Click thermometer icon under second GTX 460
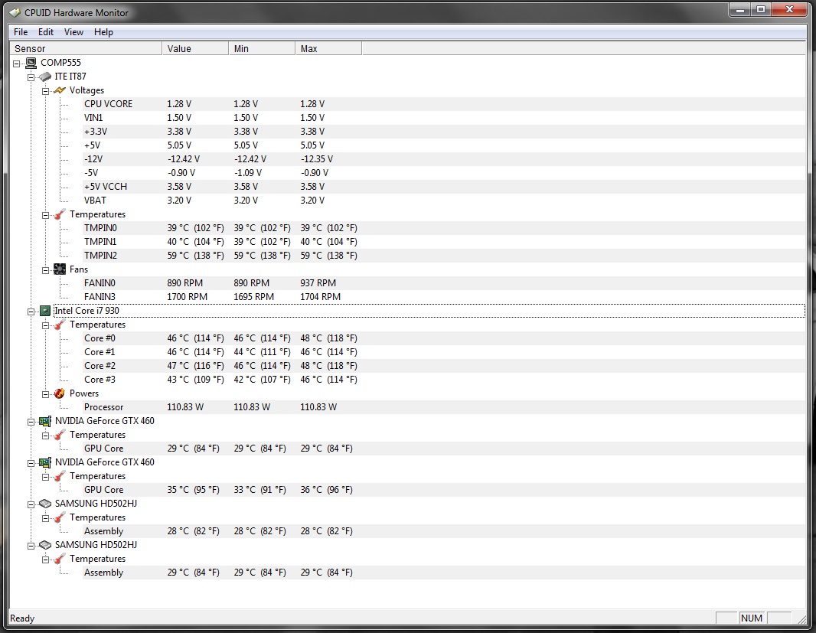The image size is (816, 633). [x=60, y=476]
